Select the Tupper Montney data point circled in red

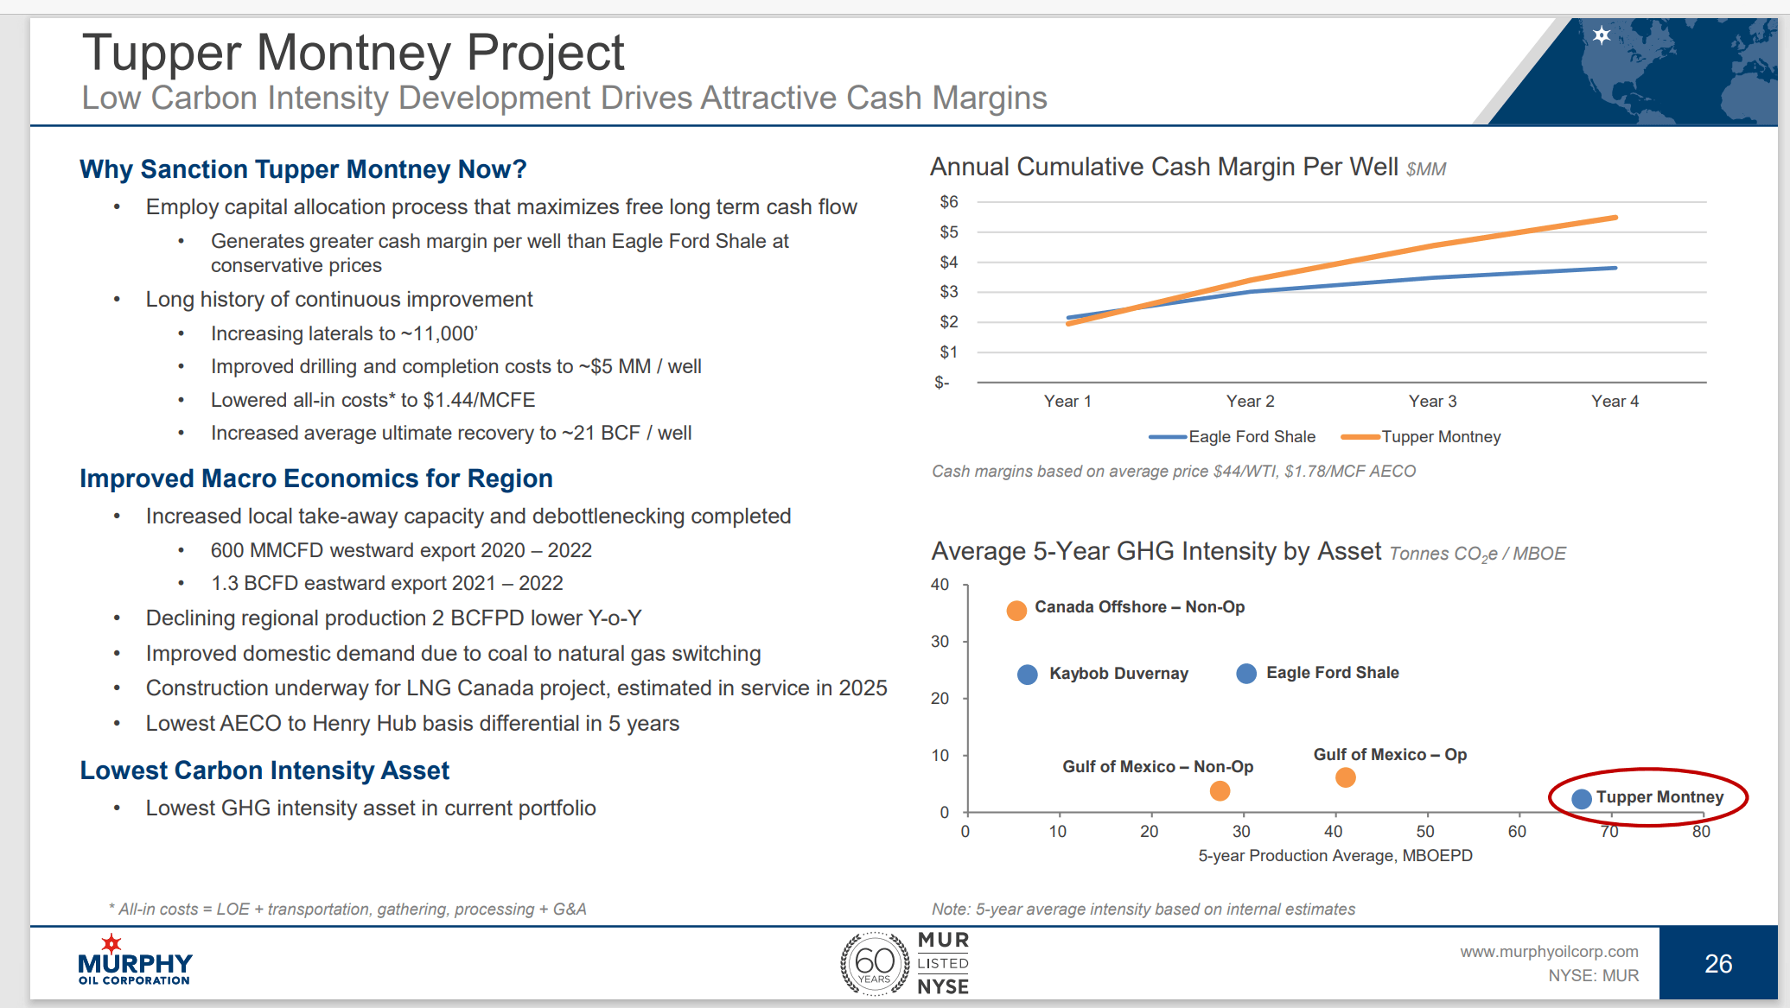point(1583,798)
